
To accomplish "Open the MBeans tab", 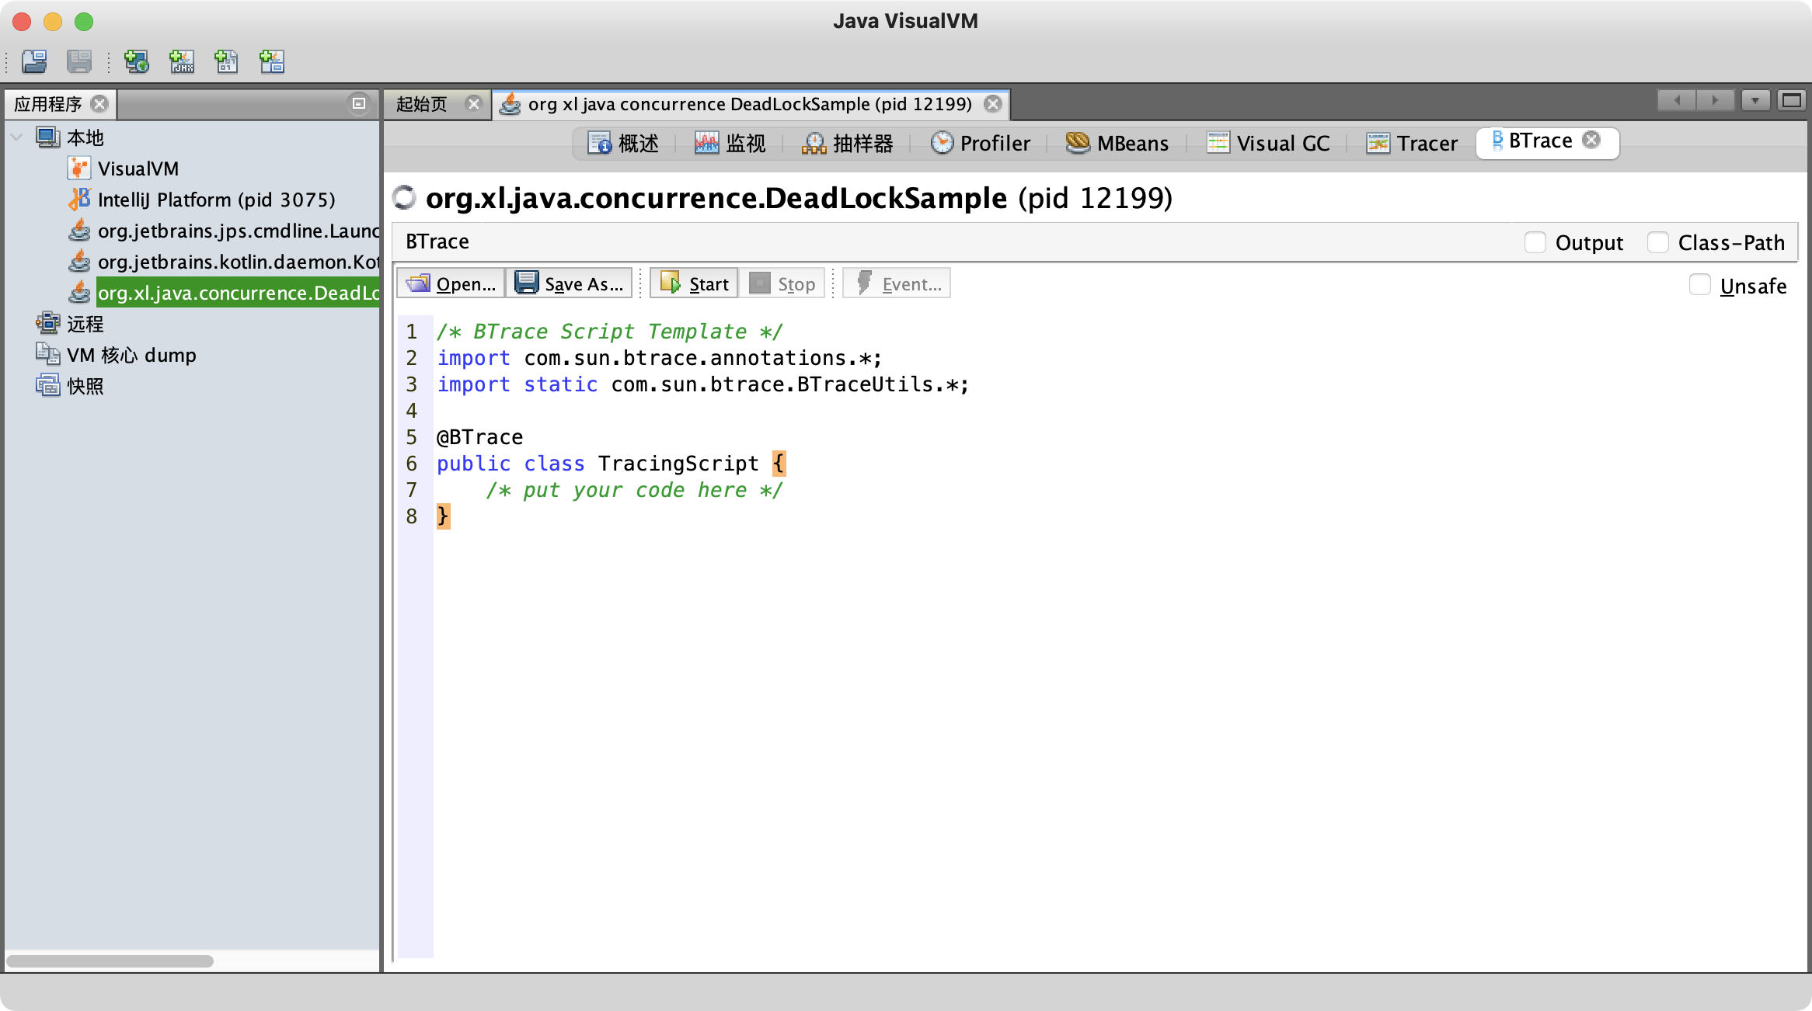I will [1118, 143].
